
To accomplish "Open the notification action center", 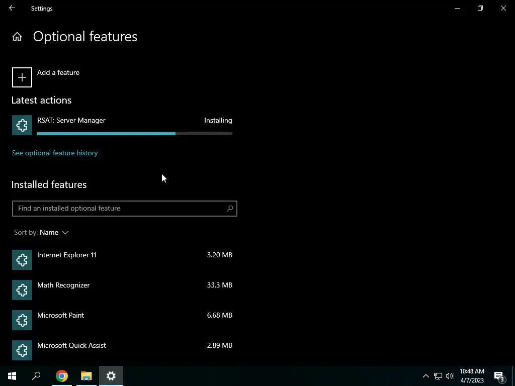I will tap(499, 376).
